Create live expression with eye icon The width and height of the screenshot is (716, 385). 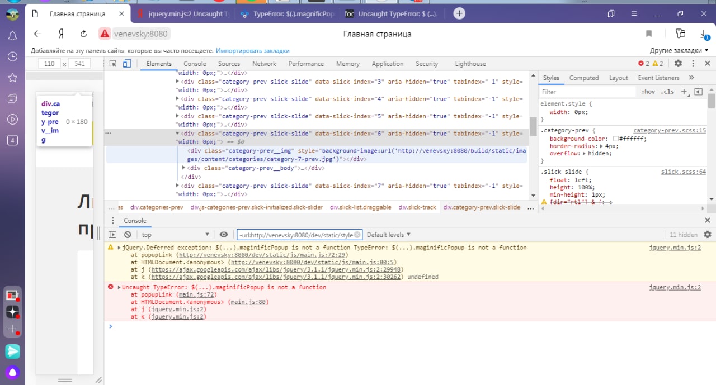coord(224,235)
